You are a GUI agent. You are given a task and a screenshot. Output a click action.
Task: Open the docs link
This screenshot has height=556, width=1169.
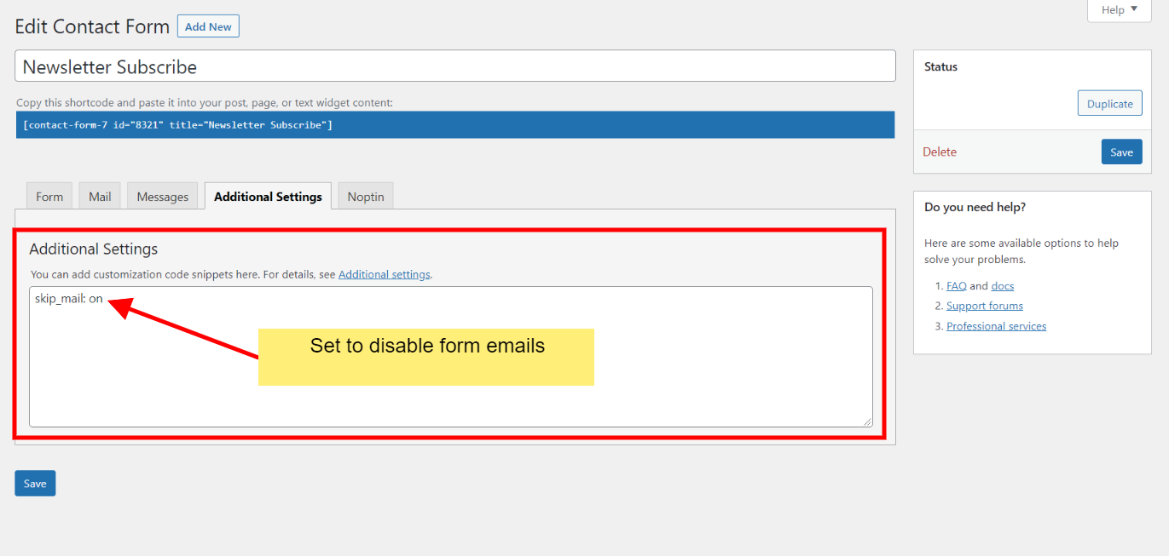(1002, 285)
